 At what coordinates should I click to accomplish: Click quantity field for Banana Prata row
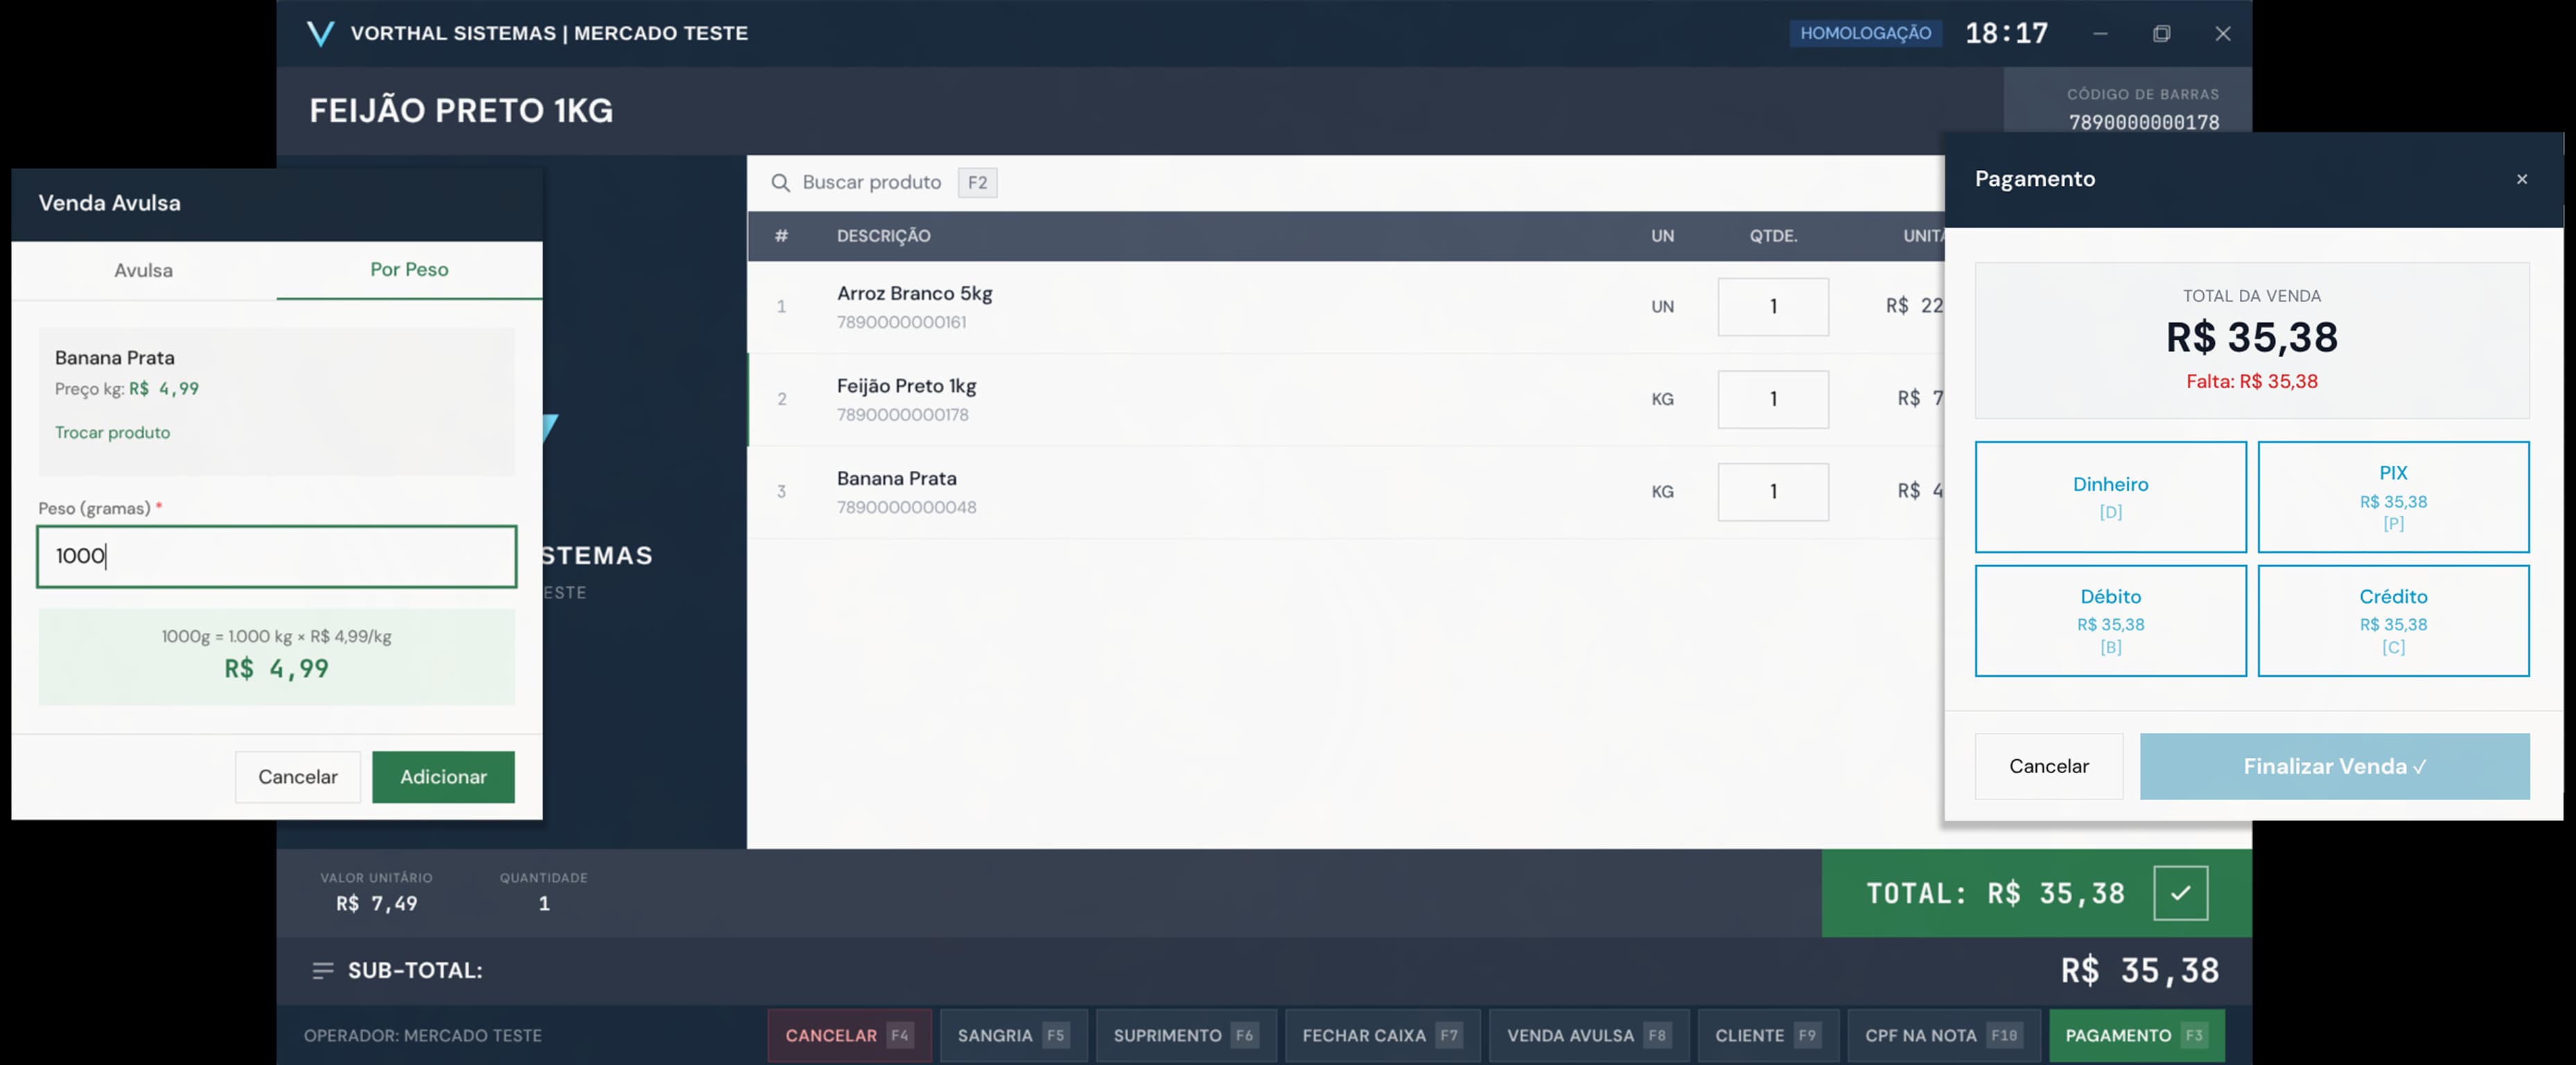pos(1773,492)
